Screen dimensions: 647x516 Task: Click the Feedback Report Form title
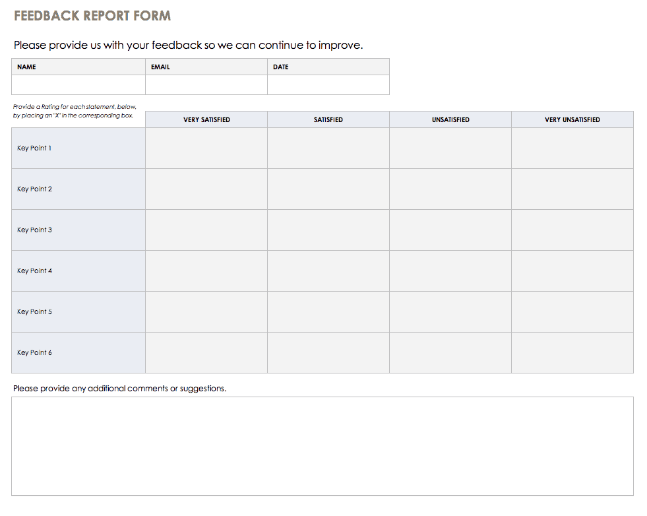pos(92,16)
